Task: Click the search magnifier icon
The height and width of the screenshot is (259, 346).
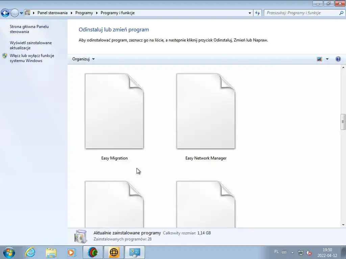Action: 341,13
